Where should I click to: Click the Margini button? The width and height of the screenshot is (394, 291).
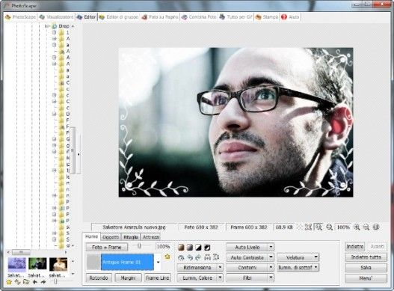click(x=128, y=278)
